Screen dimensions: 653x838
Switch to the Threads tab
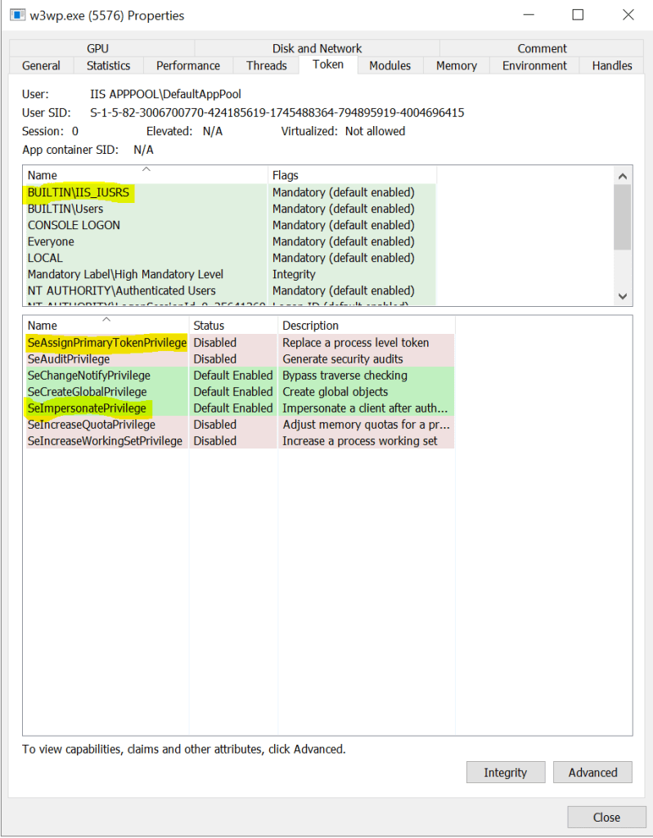[267, 65]
